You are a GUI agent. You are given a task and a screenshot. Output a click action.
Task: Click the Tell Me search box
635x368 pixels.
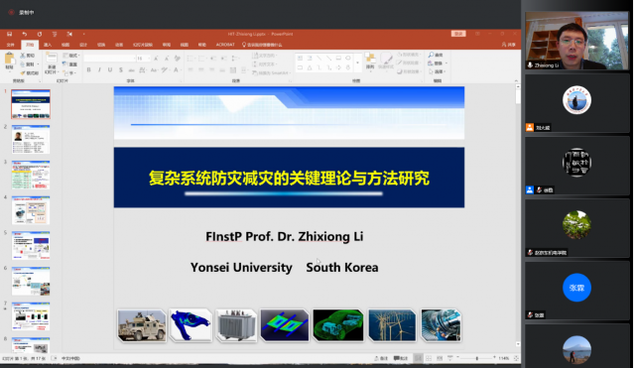click(x=262, y=45)
